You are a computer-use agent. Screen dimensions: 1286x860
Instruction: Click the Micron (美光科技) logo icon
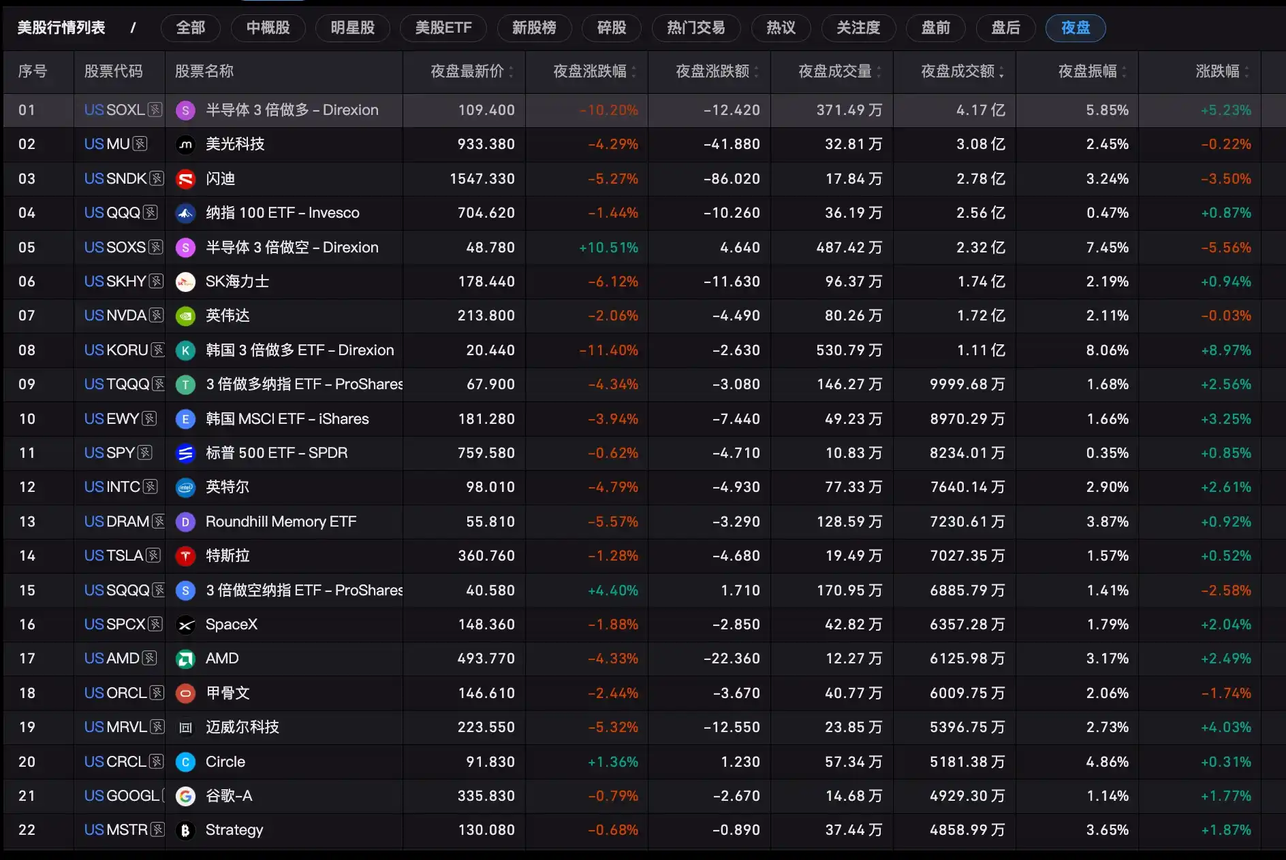tap(185, 144)
